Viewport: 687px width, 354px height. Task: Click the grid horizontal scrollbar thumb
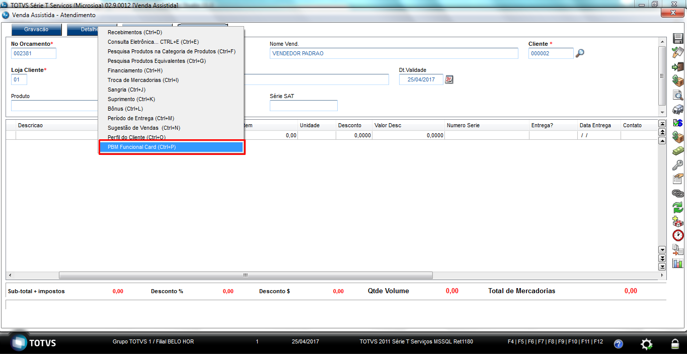click(246, 276)
